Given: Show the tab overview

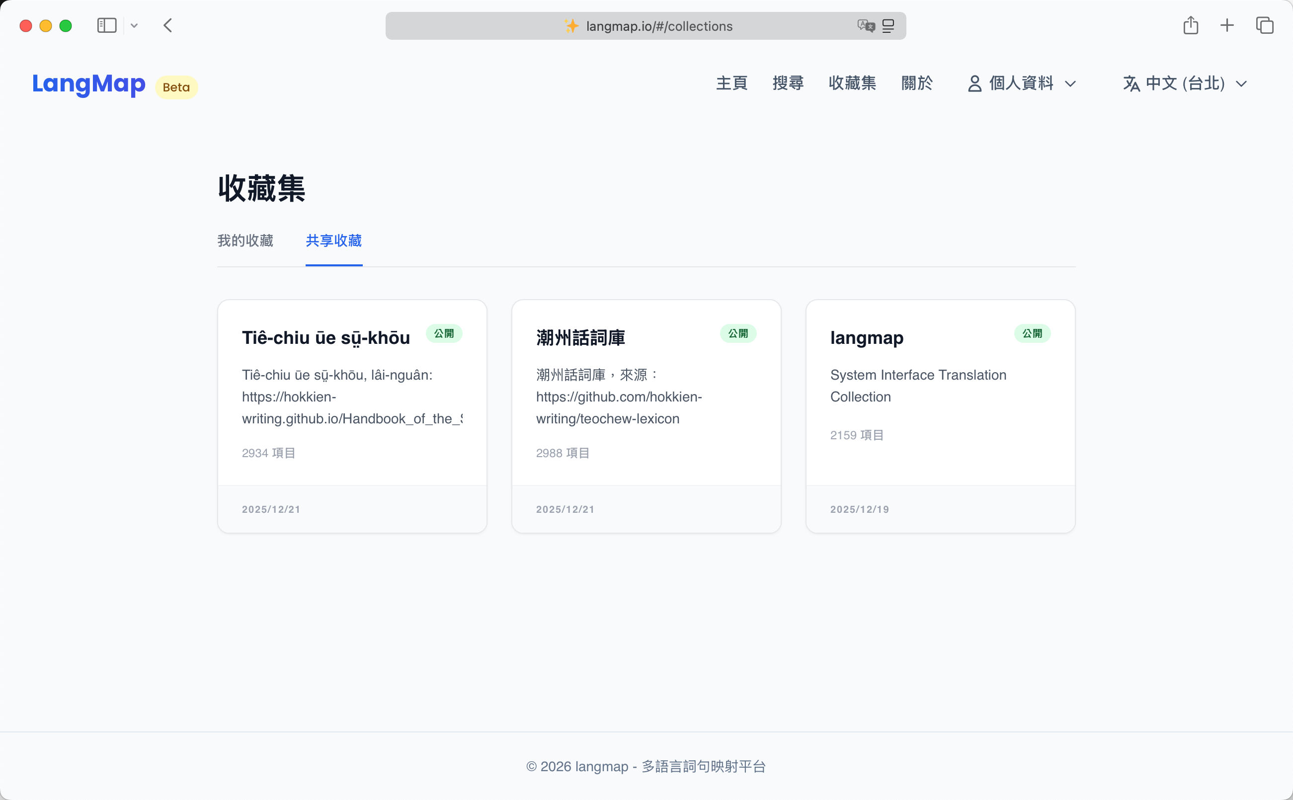Looking at the screenshot, I should pos(1265,25).
